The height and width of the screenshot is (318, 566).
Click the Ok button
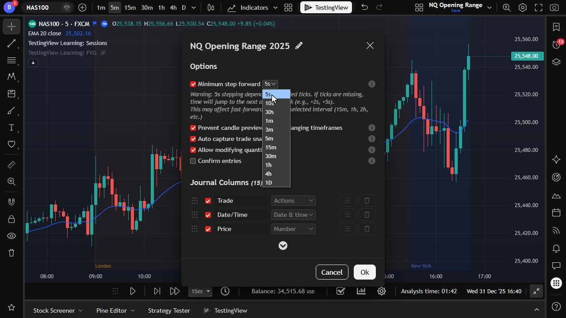coord(365,272)
